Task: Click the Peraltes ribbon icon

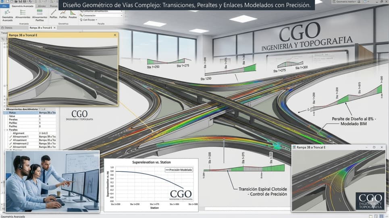Action: point(73,12)
